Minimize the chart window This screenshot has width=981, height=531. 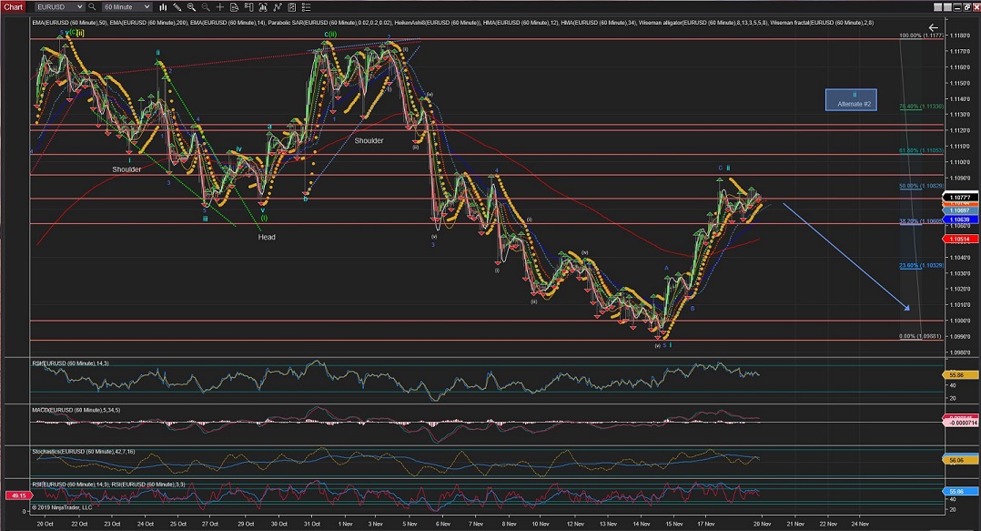click(x=959, y=7)
